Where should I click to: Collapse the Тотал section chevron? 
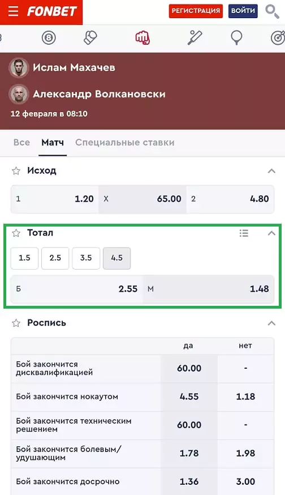pyautogui.click(x=271, y=233)
